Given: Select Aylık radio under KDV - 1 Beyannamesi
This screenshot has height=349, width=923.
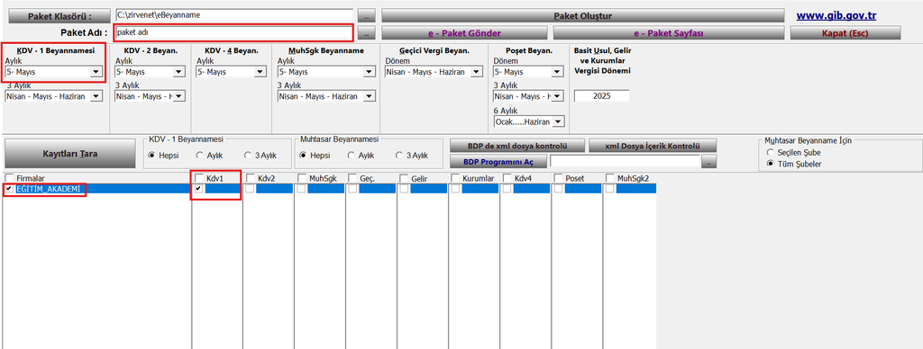Looking at the screenshot, I should pos(200,155).
